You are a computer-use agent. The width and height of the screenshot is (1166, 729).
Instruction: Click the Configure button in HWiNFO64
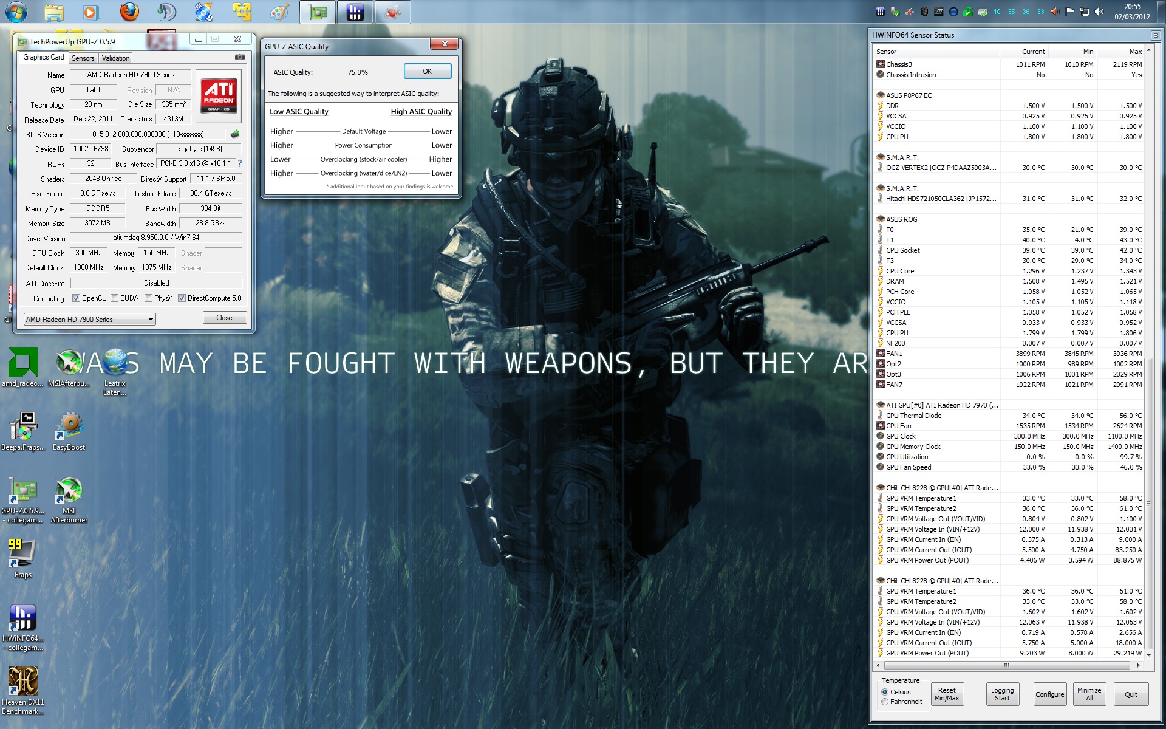1049,694
